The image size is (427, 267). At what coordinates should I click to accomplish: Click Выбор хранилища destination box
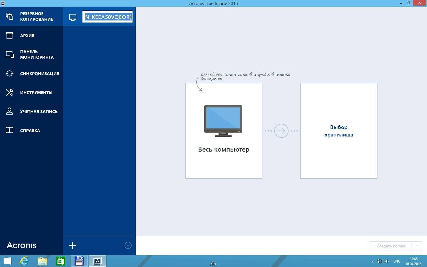coord(339,131)
